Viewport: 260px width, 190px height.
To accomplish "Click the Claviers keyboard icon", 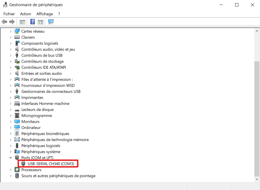I will (x=17, y=37).
